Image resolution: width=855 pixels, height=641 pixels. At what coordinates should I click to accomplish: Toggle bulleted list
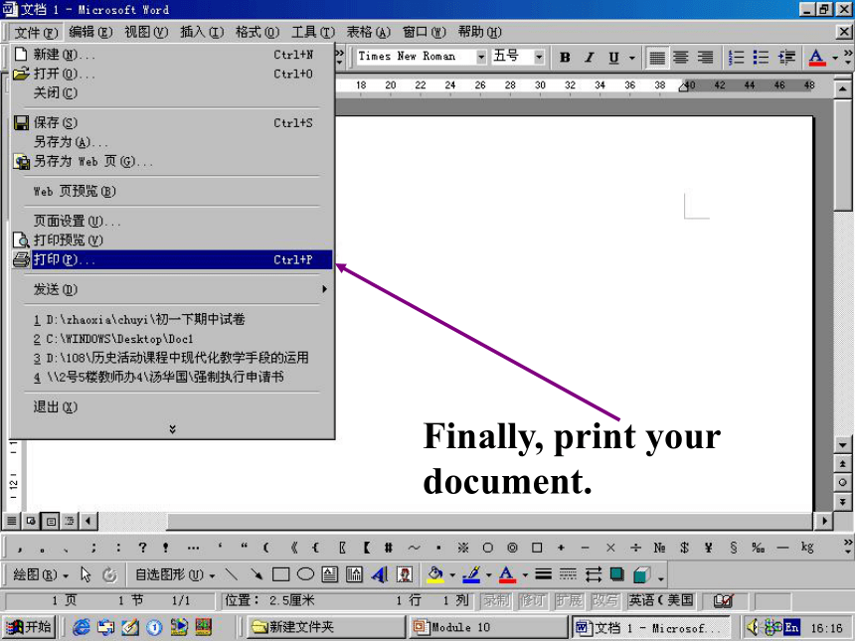coord(761,58)
